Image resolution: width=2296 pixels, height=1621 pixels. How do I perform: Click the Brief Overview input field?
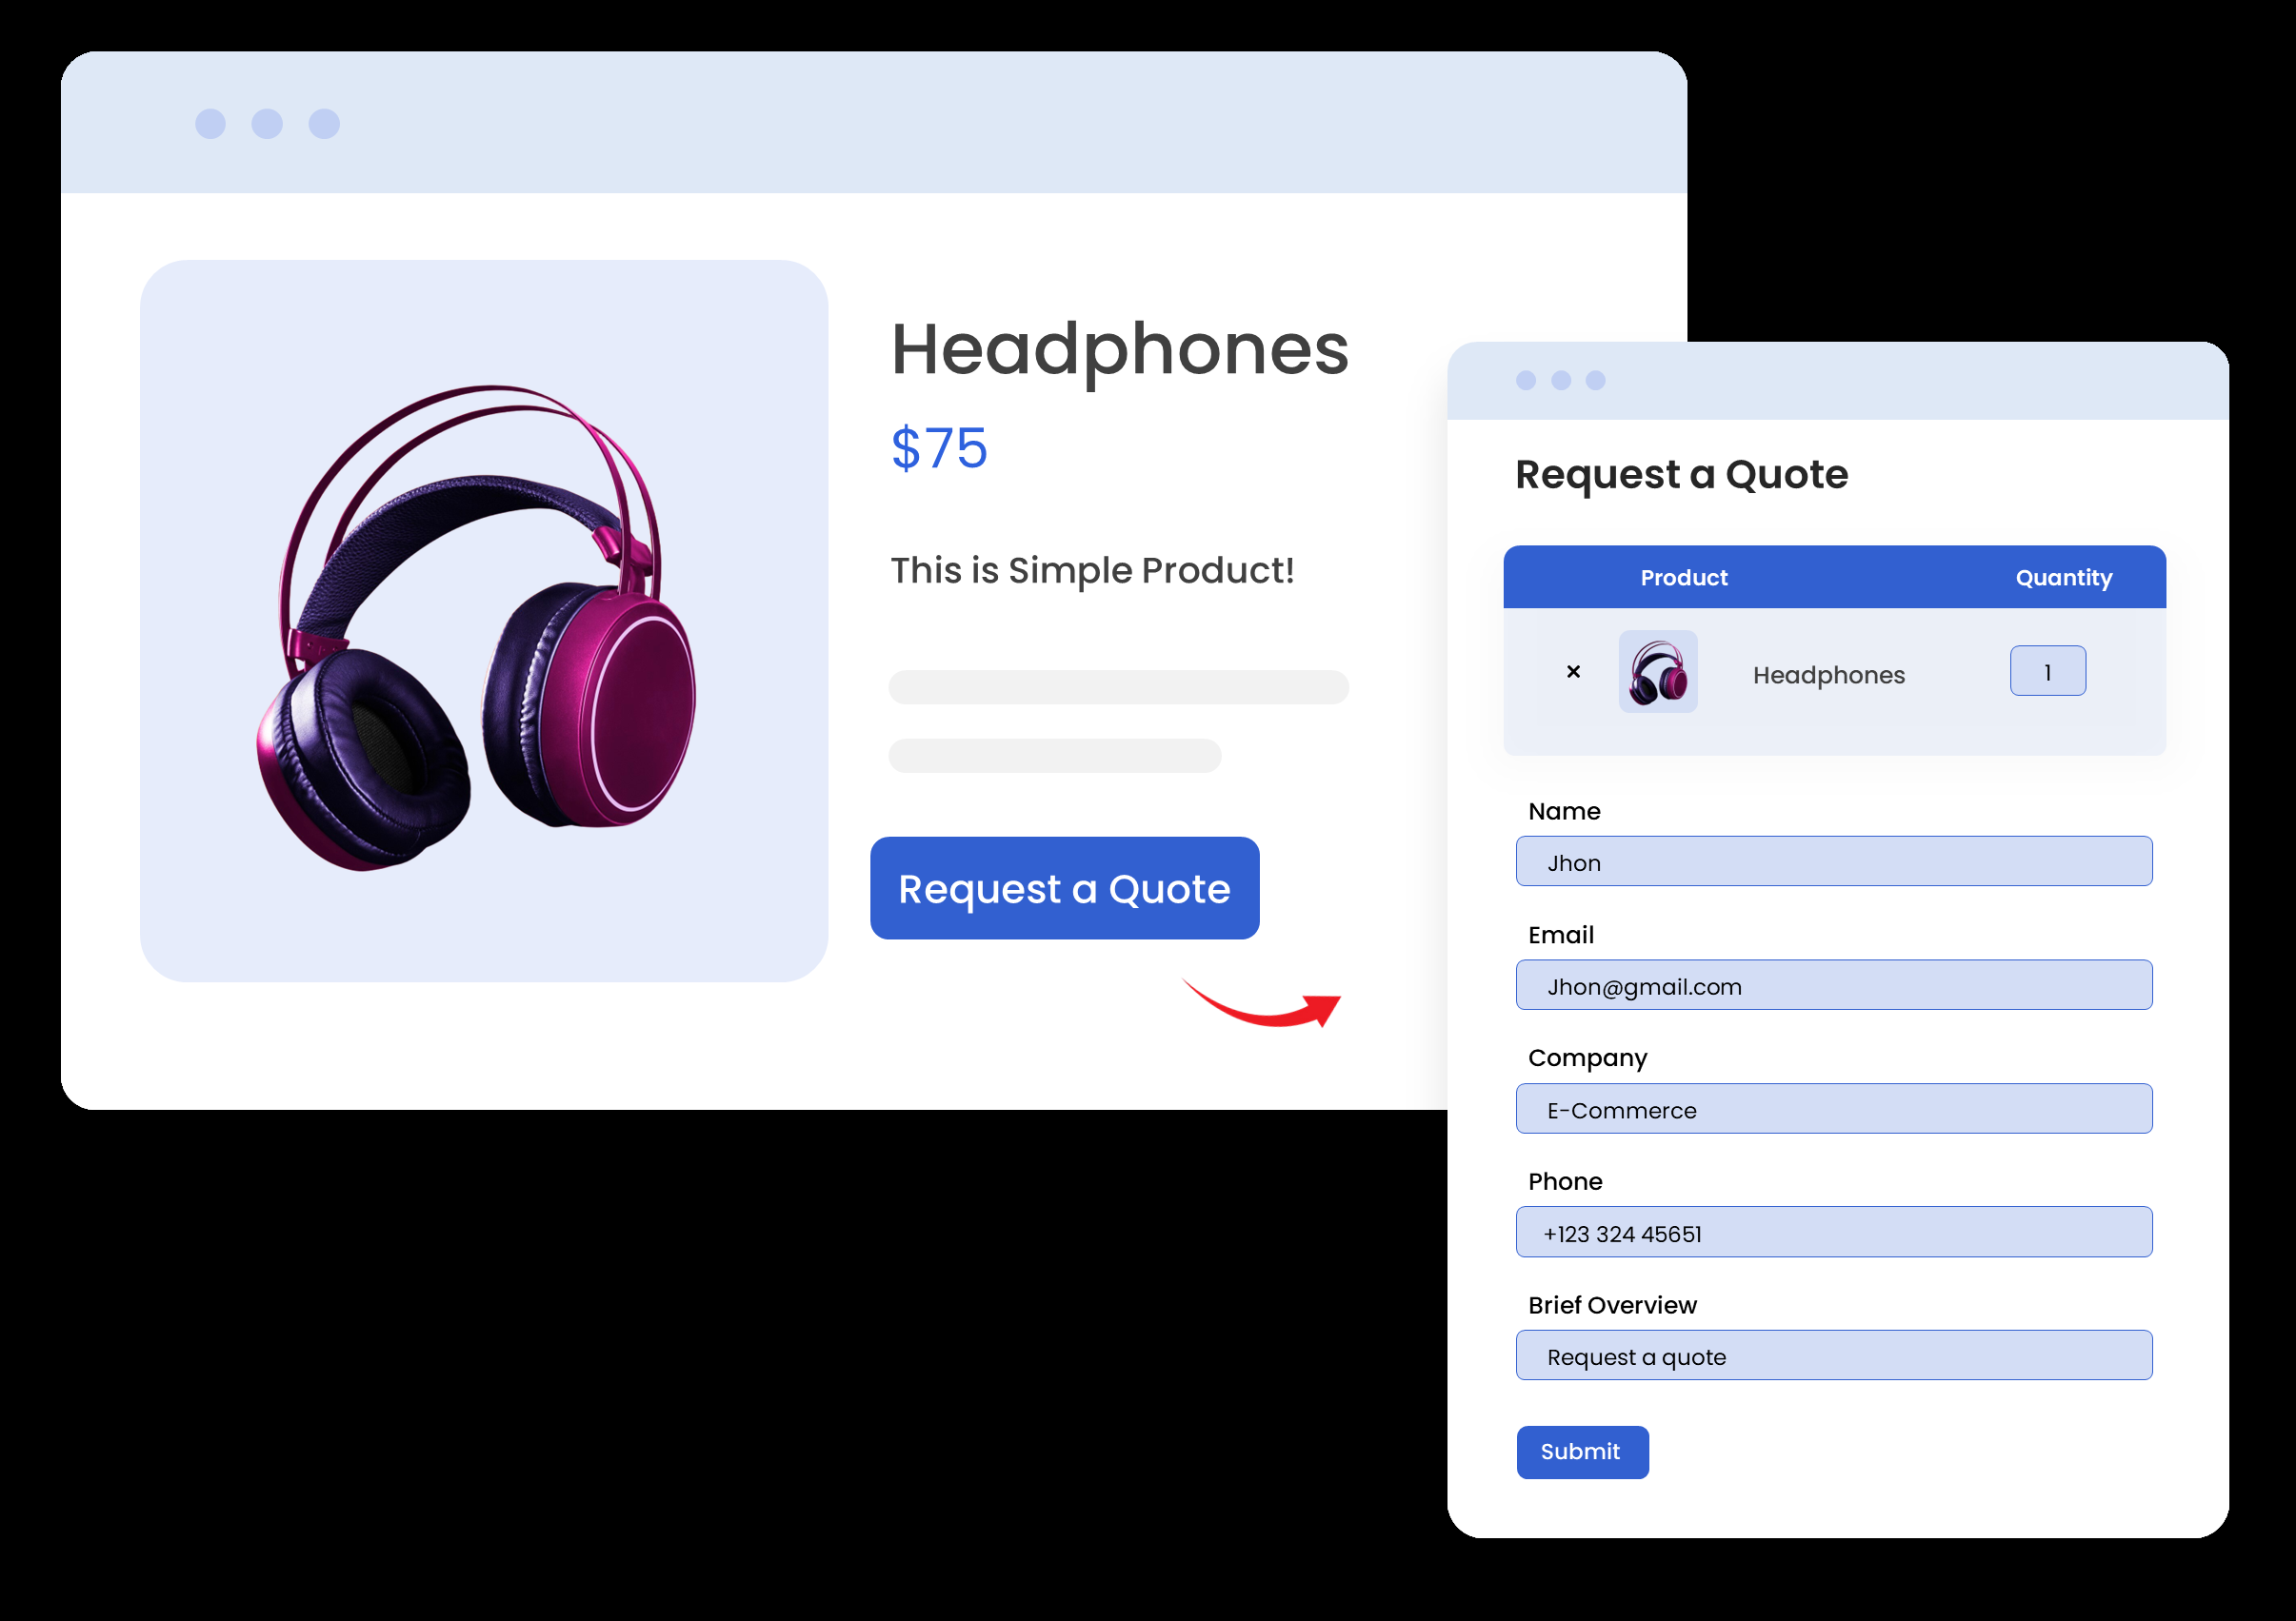(1833, 1354)
